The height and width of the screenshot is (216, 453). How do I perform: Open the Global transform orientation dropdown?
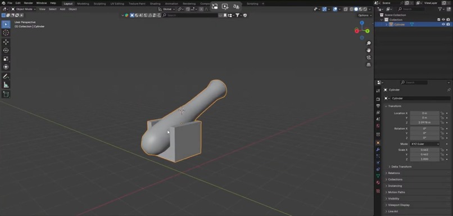[167, 9]
